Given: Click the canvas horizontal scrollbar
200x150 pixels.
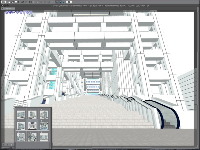Looking at the screenshot, I should pos(122,147).
